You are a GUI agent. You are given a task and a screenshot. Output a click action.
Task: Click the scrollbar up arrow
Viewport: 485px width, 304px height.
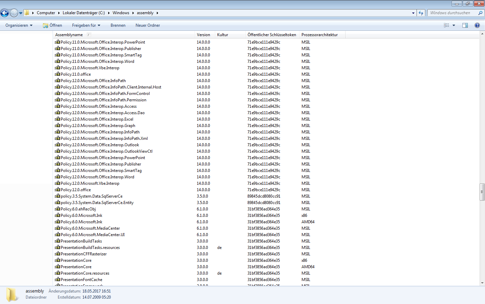point(482,34)
